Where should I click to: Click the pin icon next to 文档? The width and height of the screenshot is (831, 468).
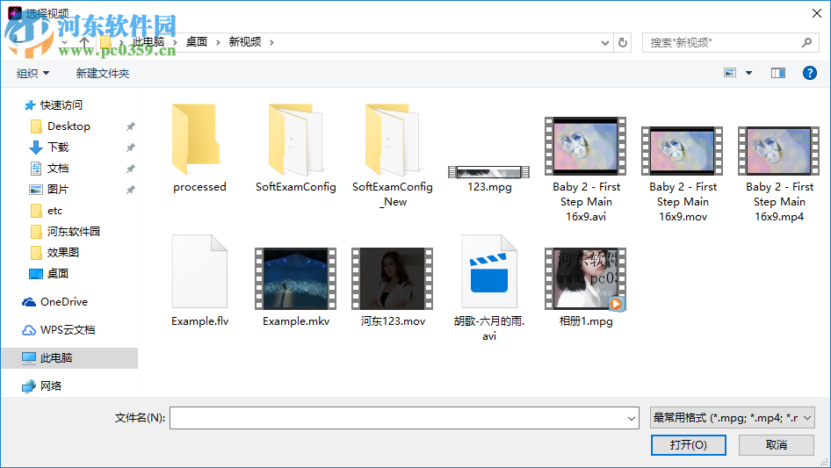coord(130,169)
